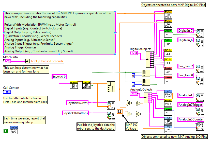Click the AnalogIn0Trigger string constant
The image size is (212, 142).
190,105
